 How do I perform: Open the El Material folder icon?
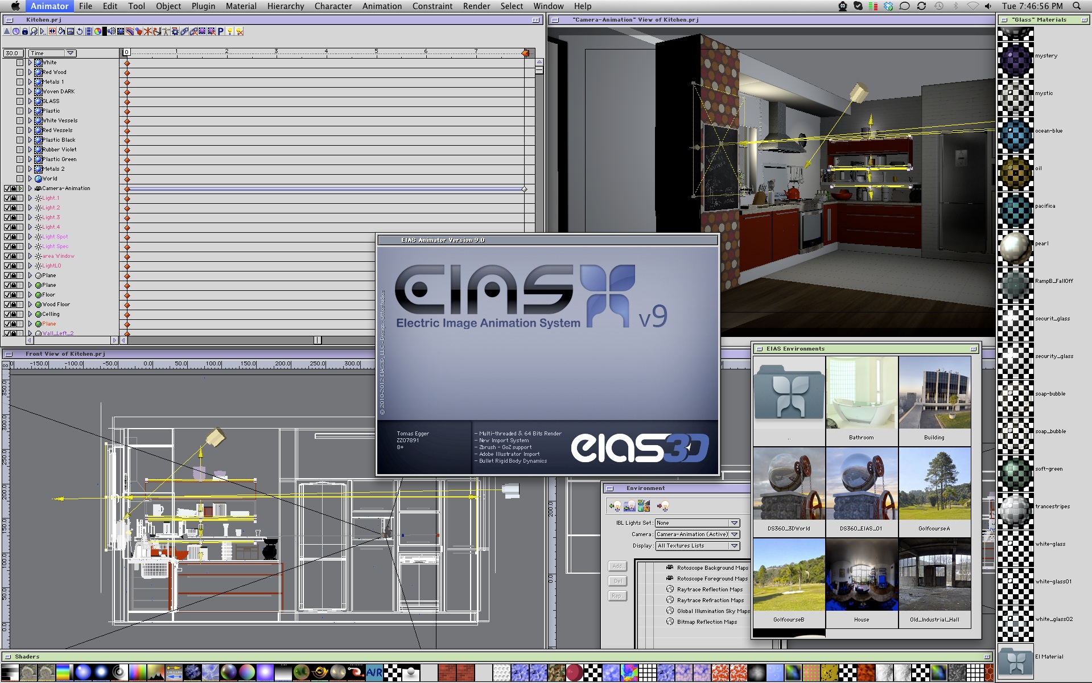tap(1015, 660)
